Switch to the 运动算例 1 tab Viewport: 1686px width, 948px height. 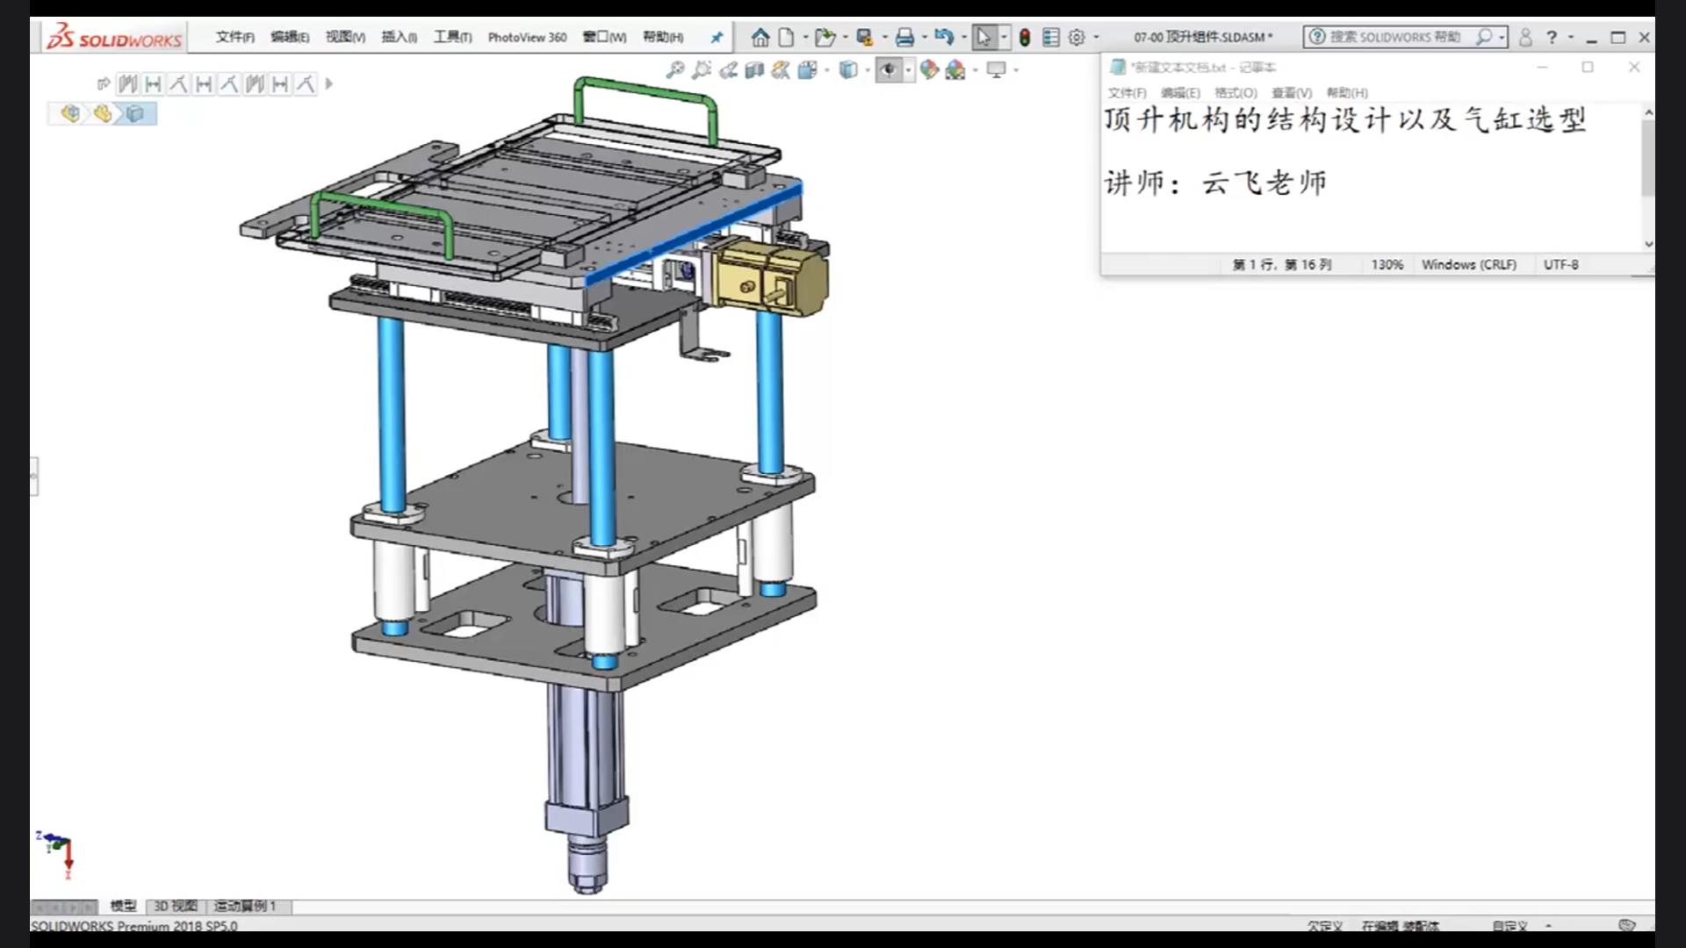(245, 906)
